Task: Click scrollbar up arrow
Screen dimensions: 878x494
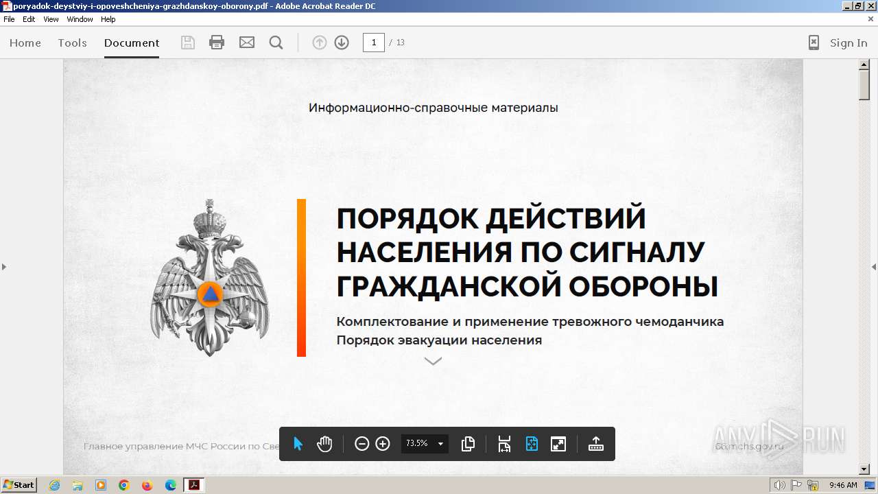Action: 864,64
